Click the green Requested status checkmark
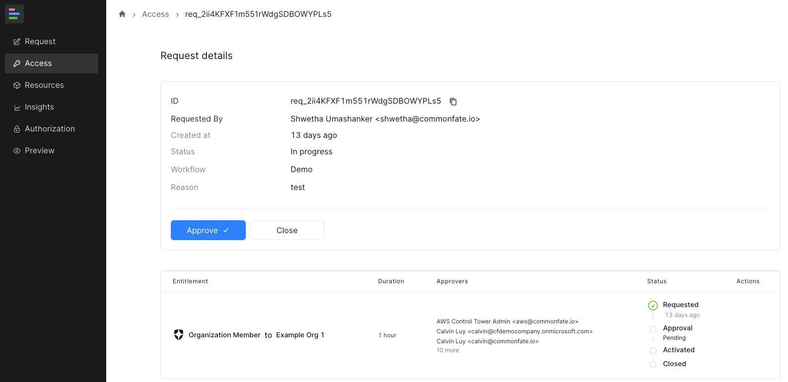Viewport: 788px width, 382px height. click(653, 306)
